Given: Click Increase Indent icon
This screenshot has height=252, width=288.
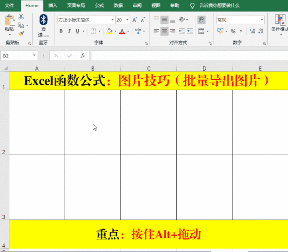Looking at the screenshot, I should [190, 31].
